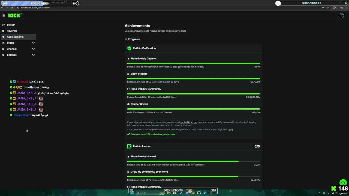Click the Show Stopper viewers icon
This screenshot has width=349, height=196.
coord(128,74)
